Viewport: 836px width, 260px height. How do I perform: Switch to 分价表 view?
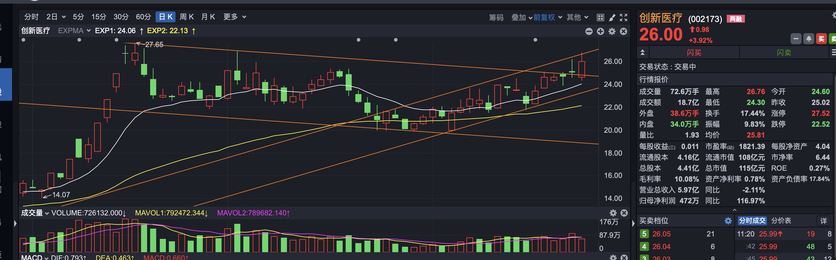coord(781,221)
